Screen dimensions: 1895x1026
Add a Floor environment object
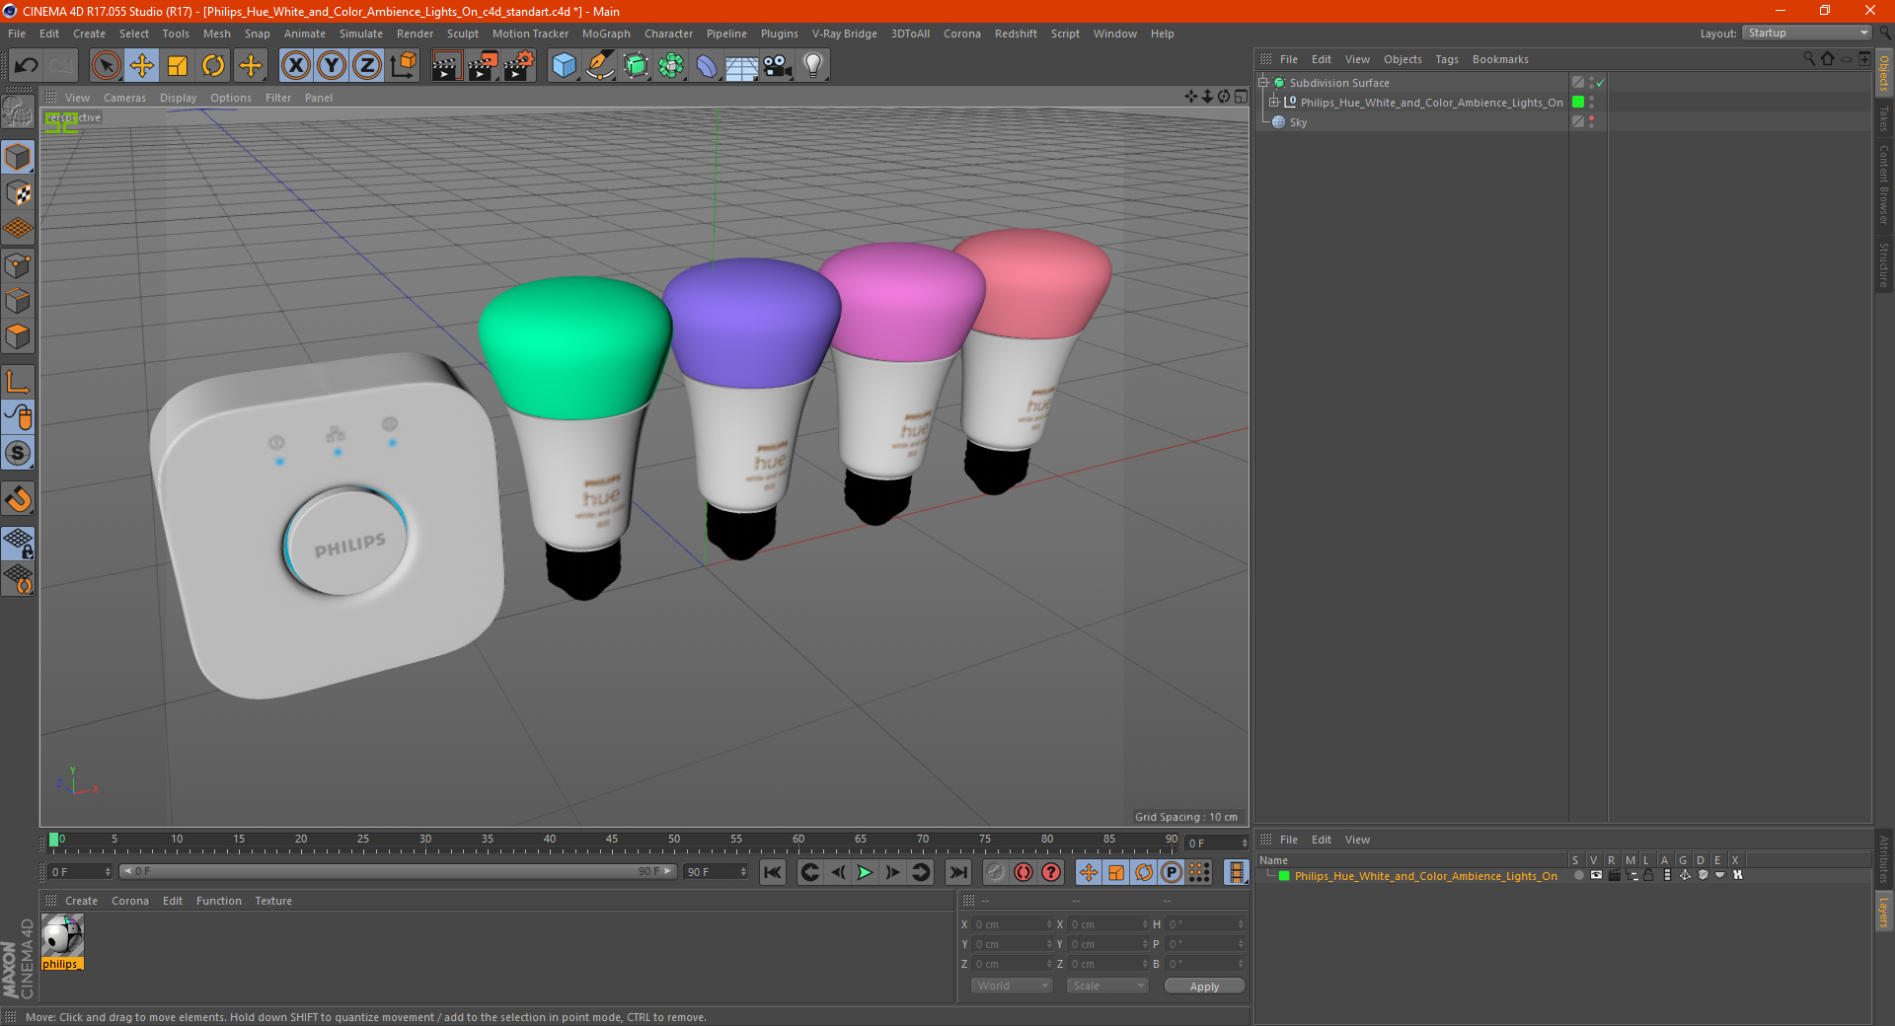tap(741, 66)
